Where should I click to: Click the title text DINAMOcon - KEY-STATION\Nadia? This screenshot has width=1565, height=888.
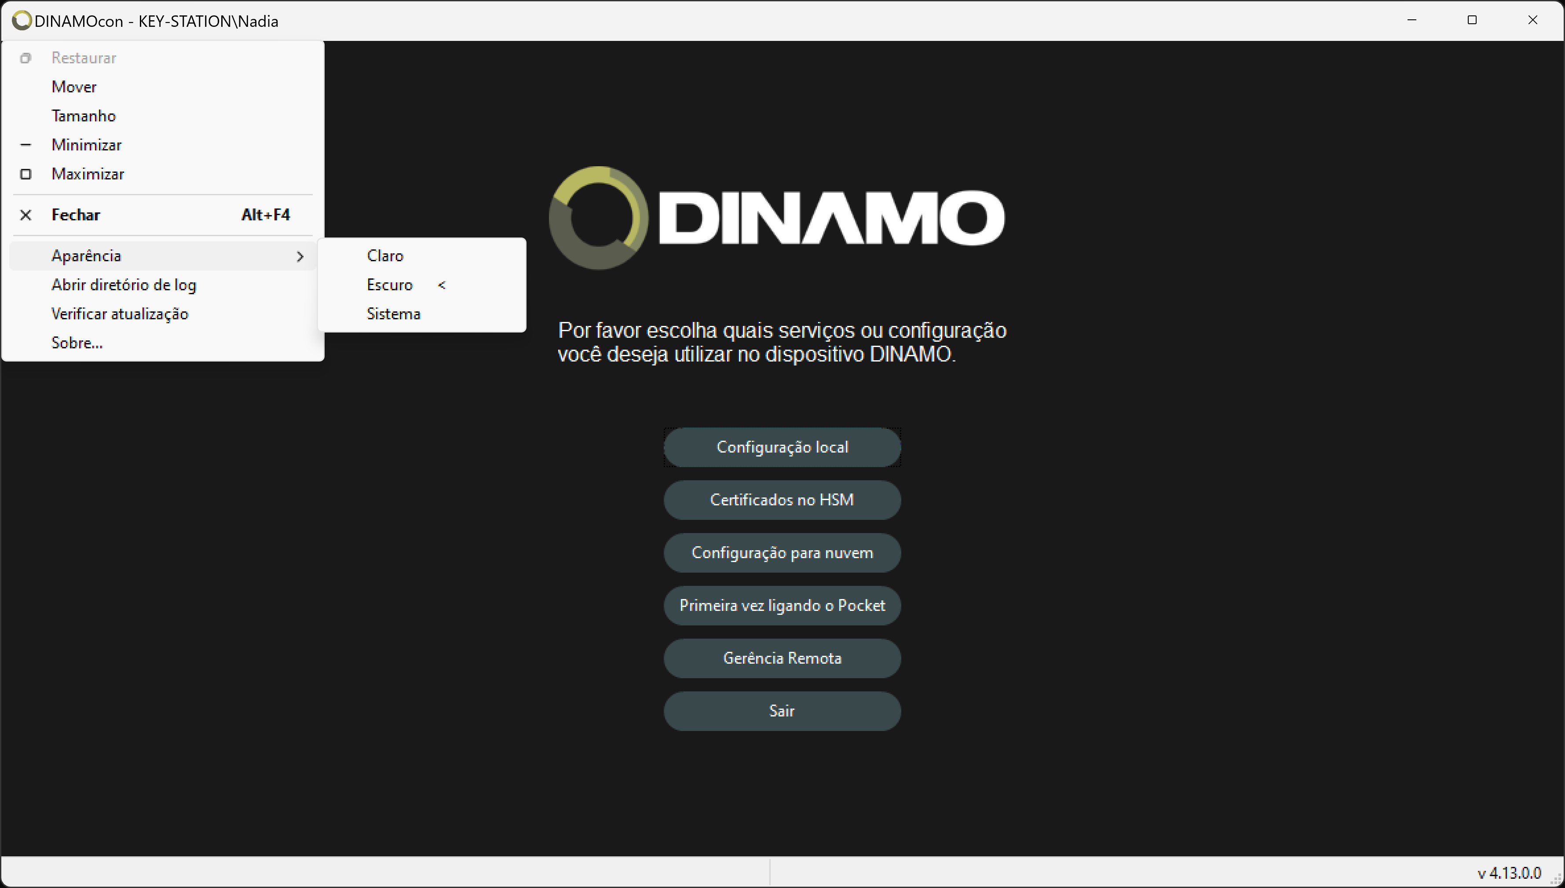click(156, 22)
